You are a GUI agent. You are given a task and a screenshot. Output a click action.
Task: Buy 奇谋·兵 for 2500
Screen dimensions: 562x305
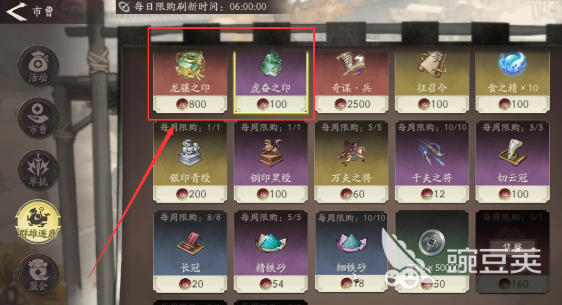click(x=351, y=104)
